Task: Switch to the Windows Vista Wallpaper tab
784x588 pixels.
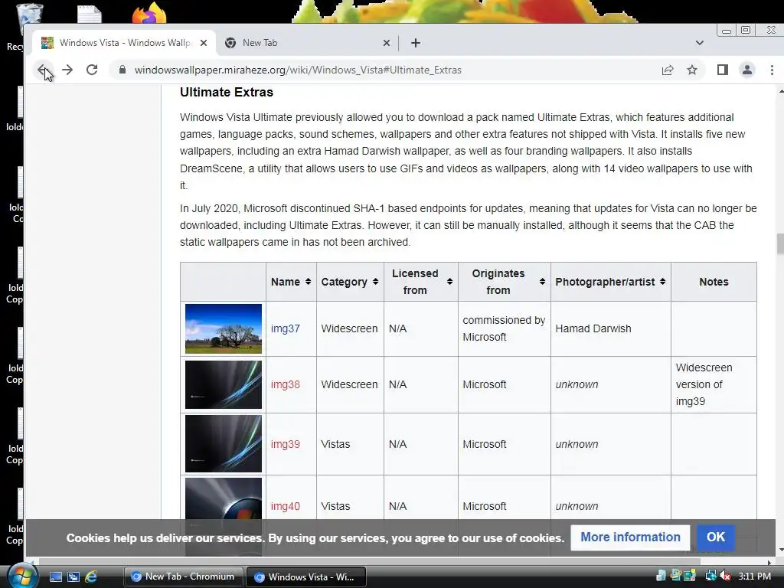Action: click(124, 43)
